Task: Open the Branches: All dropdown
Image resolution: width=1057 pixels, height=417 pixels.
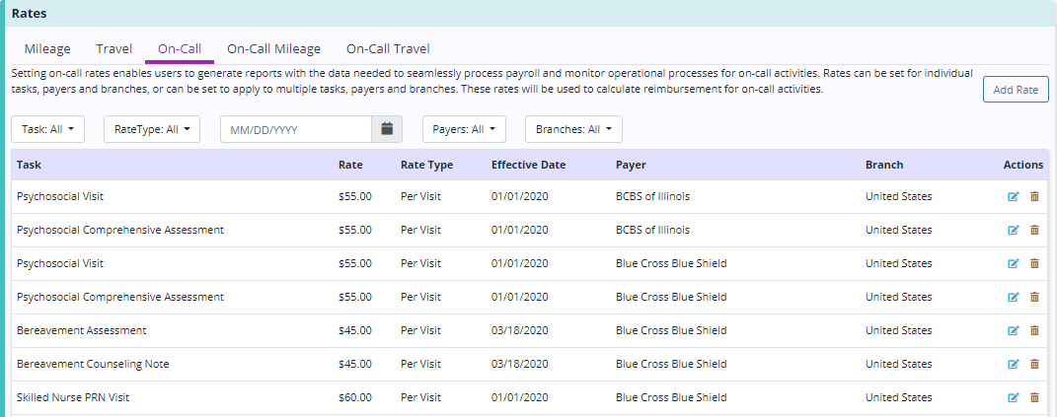Action: click(x=573, y=129)
